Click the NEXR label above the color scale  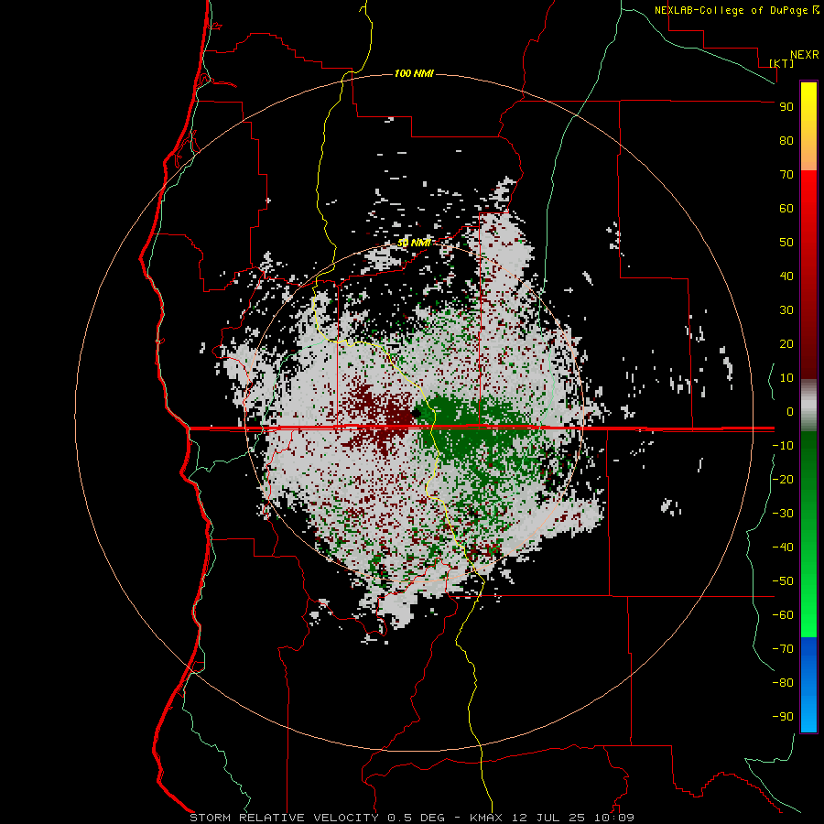click(805, 55)
